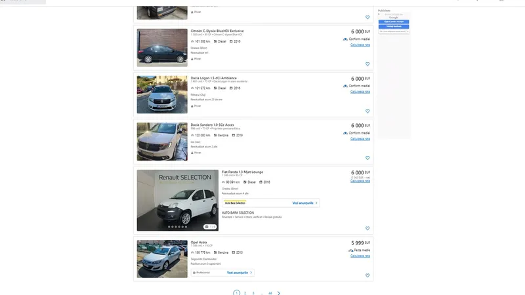Viewport: 525px width, 295px height.
Task: Open the Dacia Logan 1.5 dCi Ambiance title
Action: click(214, 78)
